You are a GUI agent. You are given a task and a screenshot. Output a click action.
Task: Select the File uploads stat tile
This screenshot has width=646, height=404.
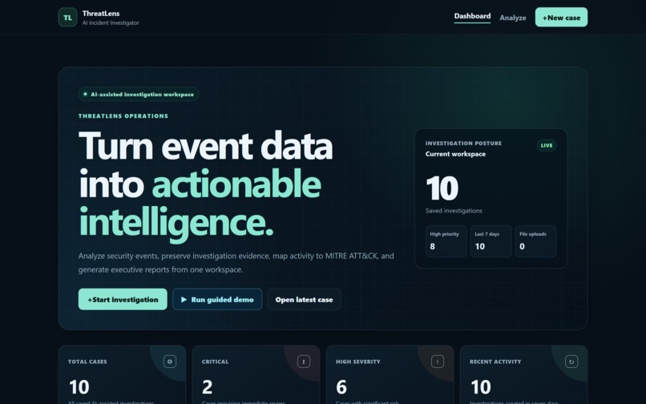click(x=535, y=241)
